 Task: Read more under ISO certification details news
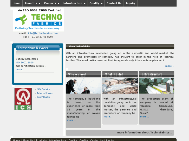click(20, 69)
